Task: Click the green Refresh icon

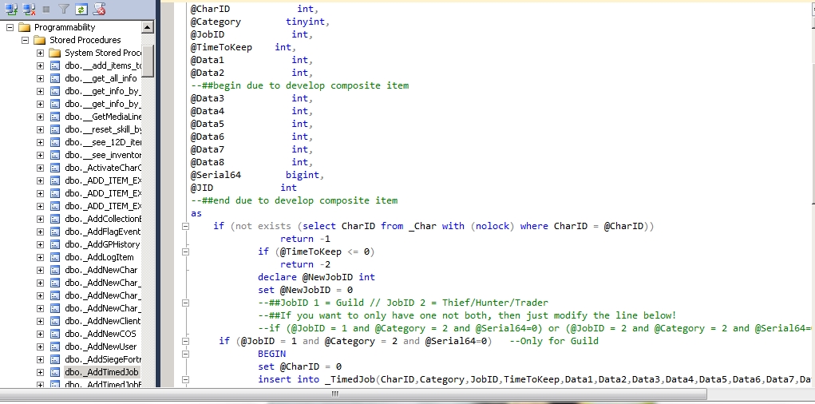Action: (x=81, y=9)
